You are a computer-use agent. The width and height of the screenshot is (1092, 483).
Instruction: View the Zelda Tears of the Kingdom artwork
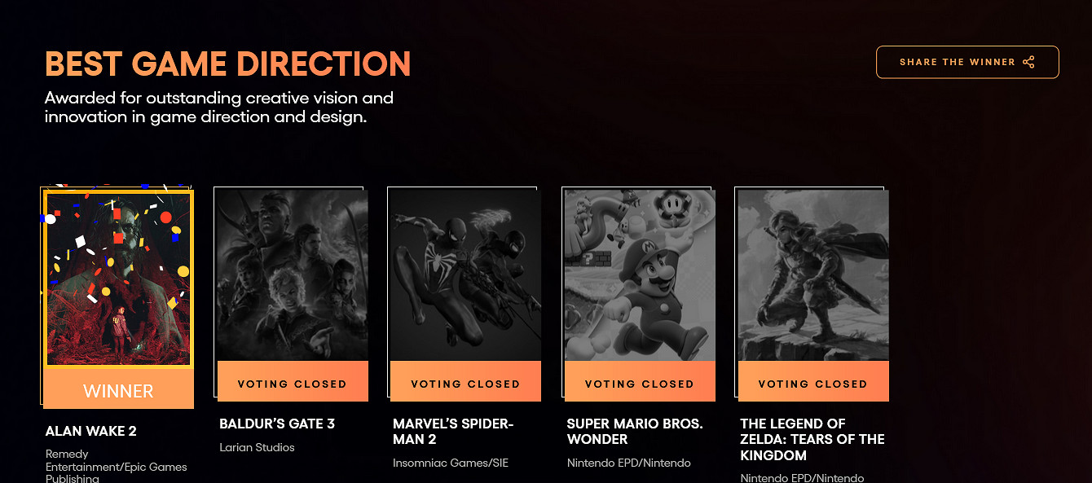click(x=812, y=275)
